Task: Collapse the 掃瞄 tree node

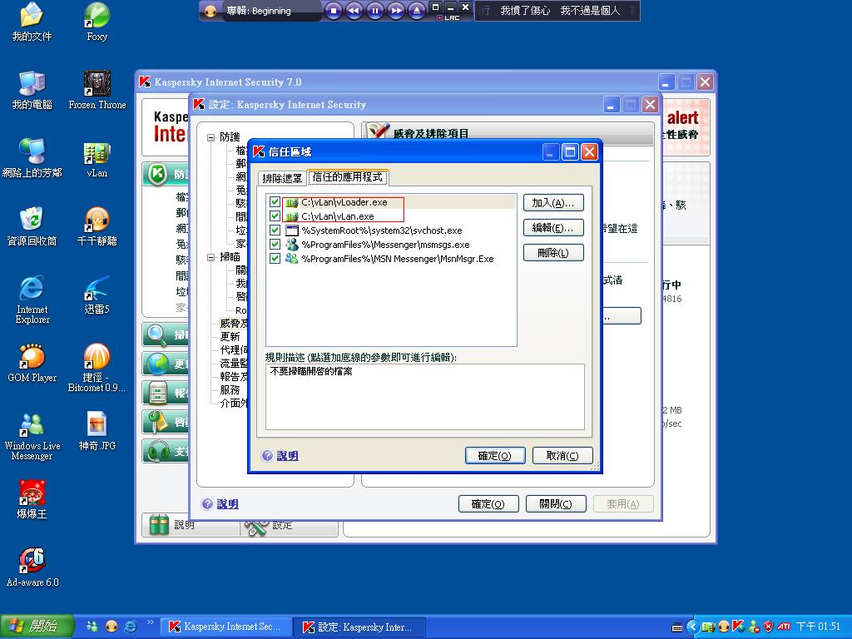Action: [211, 257]
